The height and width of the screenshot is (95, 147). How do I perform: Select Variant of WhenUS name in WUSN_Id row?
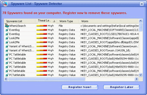22,50
